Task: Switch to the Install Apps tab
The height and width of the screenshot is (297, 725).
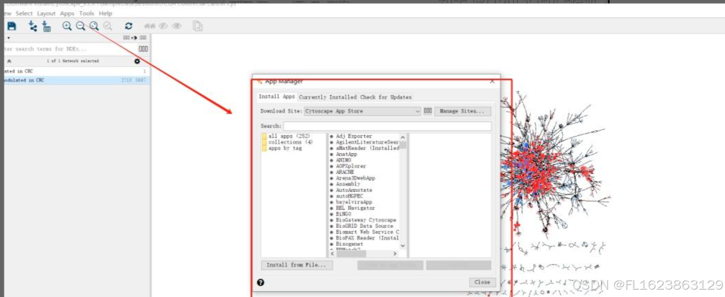Action: pyautogui.click(x=277, y=96)
